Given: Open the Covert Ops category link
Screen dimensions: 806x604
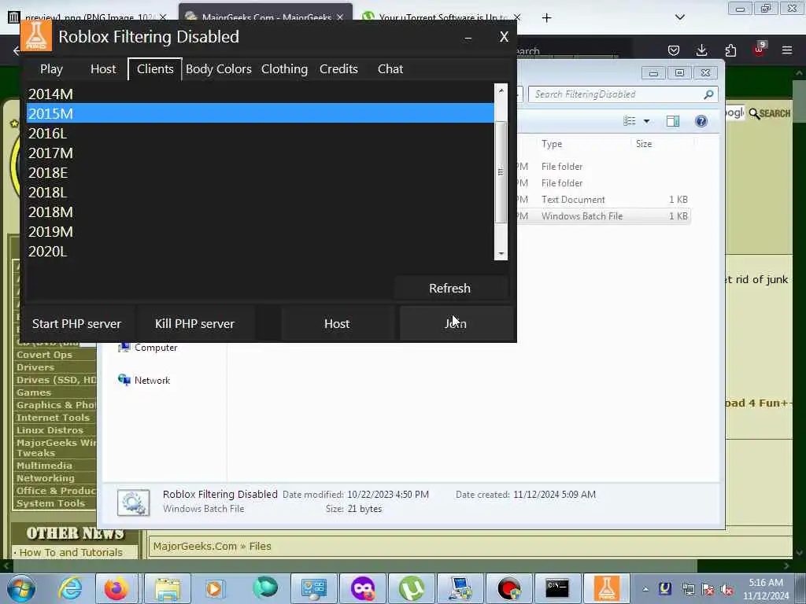Looking at the screenshot, I should (x=44, y=355).
